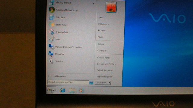Open Documents from Start menu
193x108 pixels.
[103, 24]
